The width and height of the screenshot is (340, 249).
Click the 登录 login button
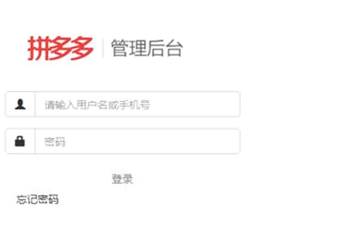pos(122,179)
